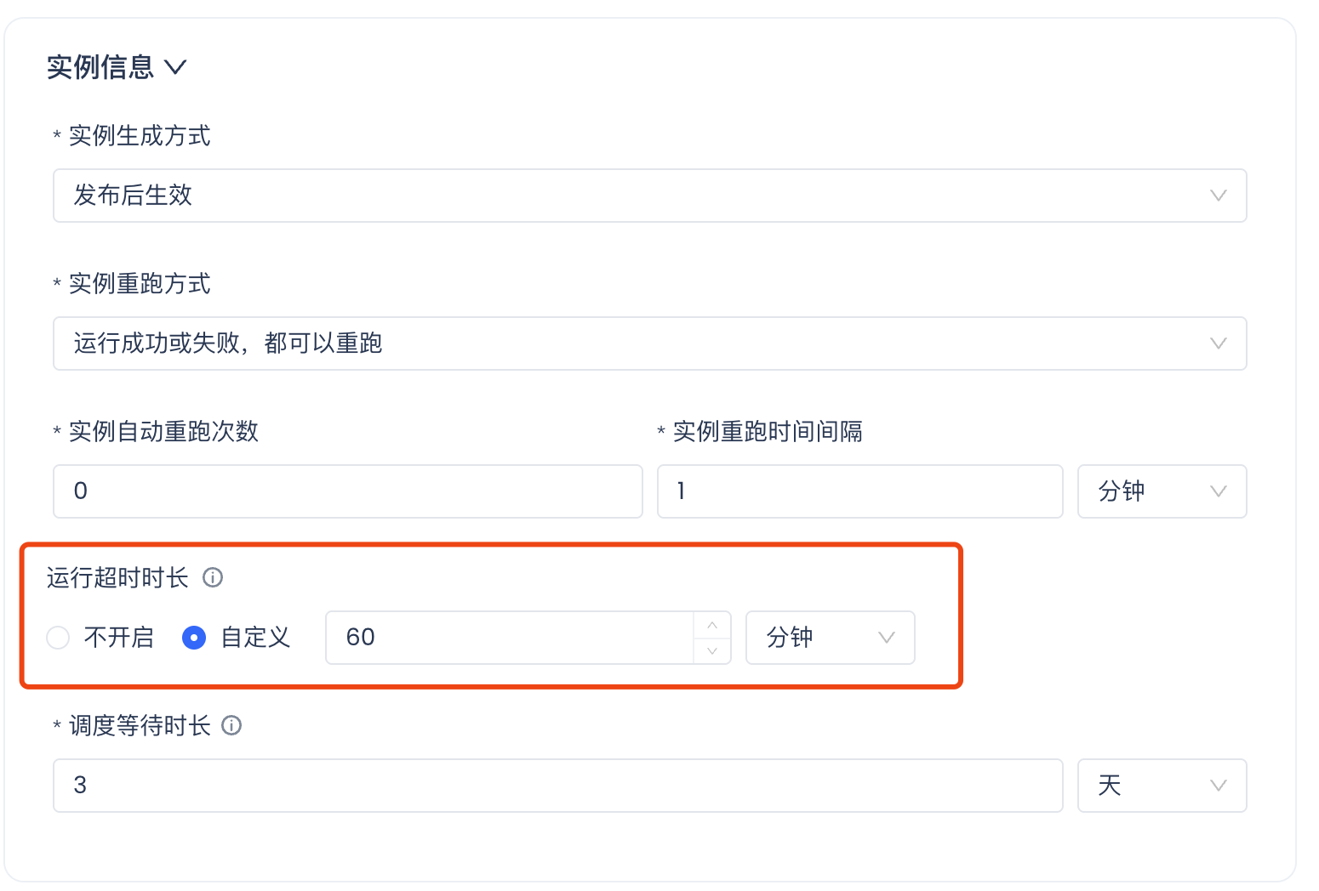
Task: Decrease timeout value with the down arrow
Action: pos(713,651)
